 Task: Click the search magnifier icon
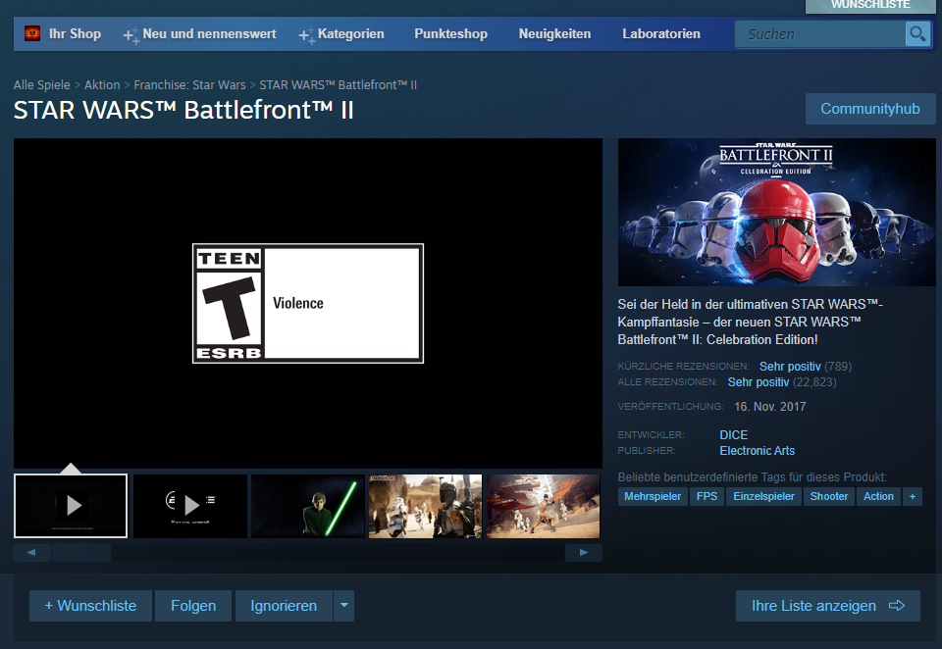[x=917, y=34]
